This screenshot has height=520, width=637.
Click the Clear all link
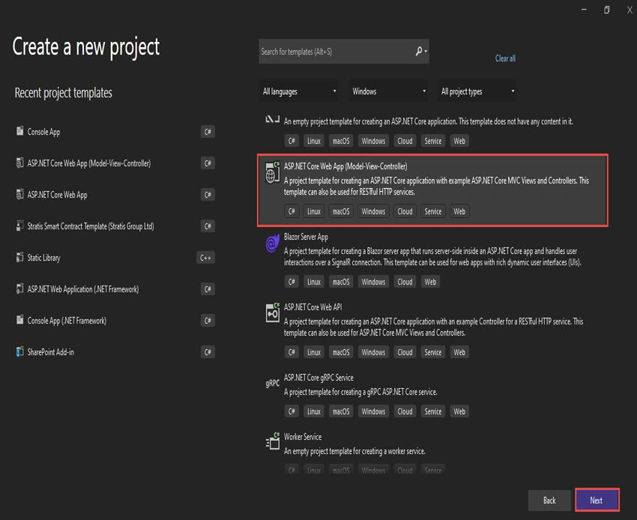pyautogui.click(x=505, y=58)
